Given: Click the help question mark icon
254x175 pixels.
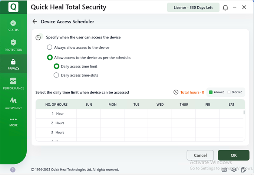Looking at the screenshot, I should [x=13, y=169].
